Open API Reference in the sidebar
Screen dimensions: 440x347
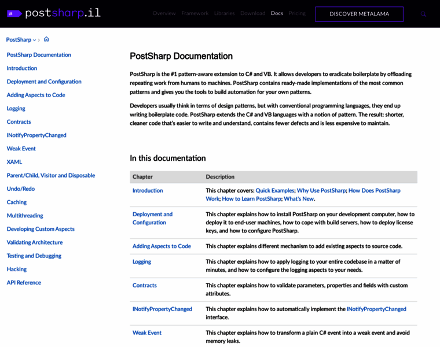24,283
